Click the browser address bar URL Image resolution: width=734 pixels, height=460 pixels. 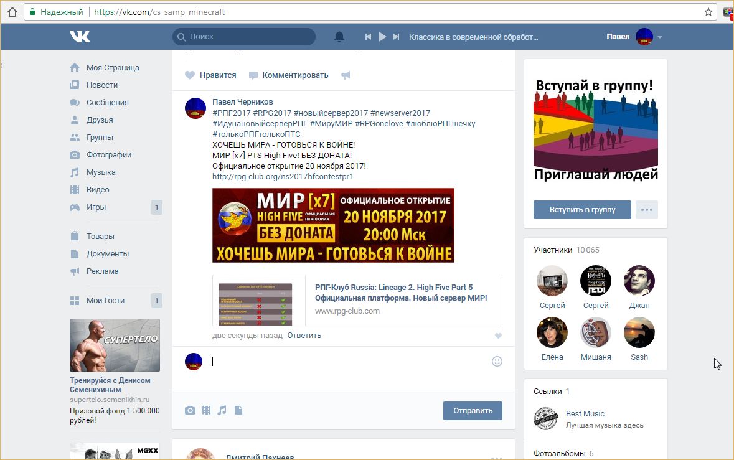coord(159,12)
